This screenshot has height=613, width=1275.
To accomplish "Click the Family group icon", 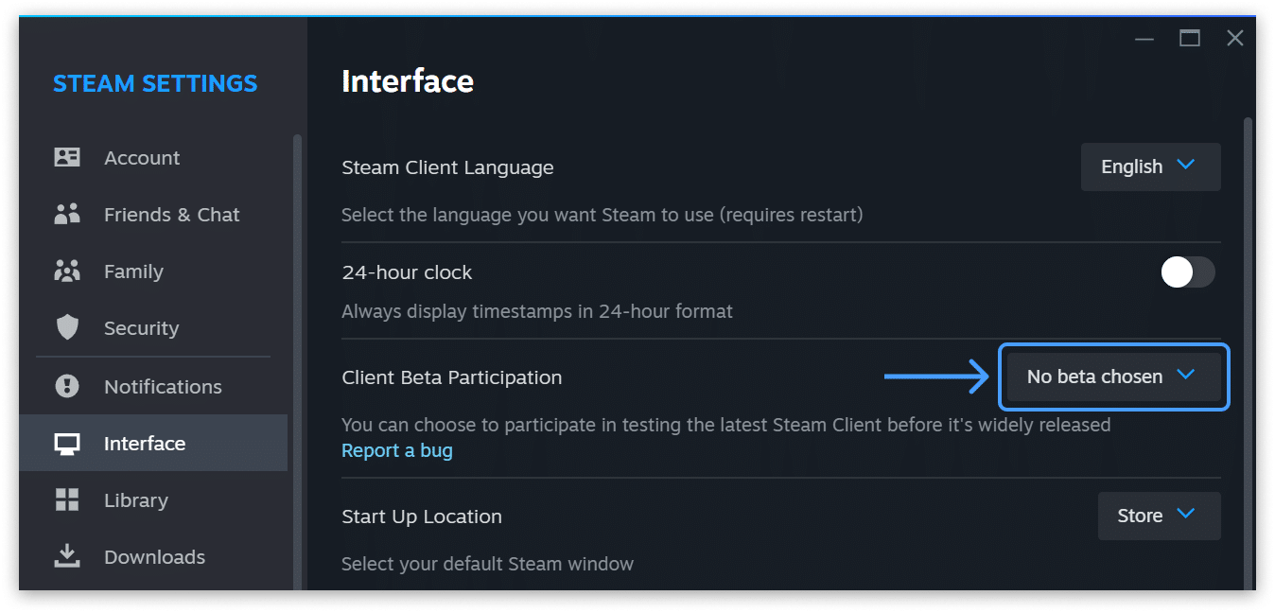I will [x=67, y=271].
